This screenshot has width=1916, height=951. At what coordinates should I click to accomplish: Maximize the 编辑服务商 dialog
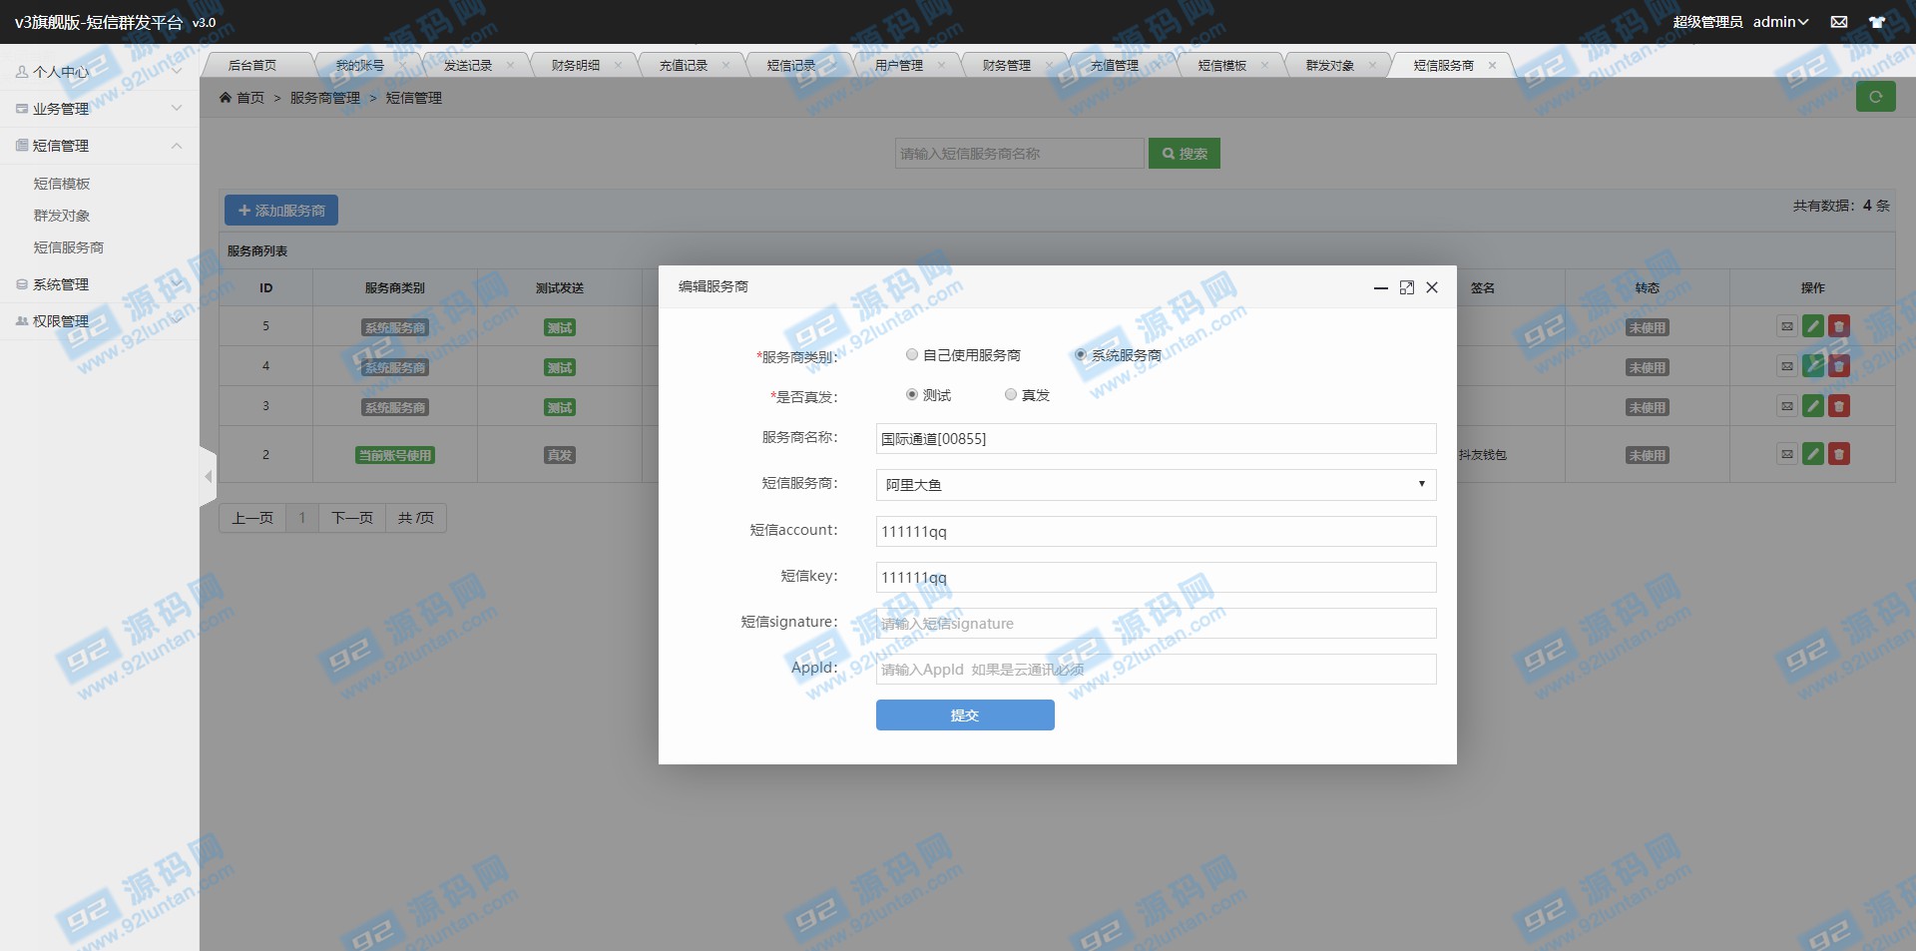point(1406,287)
